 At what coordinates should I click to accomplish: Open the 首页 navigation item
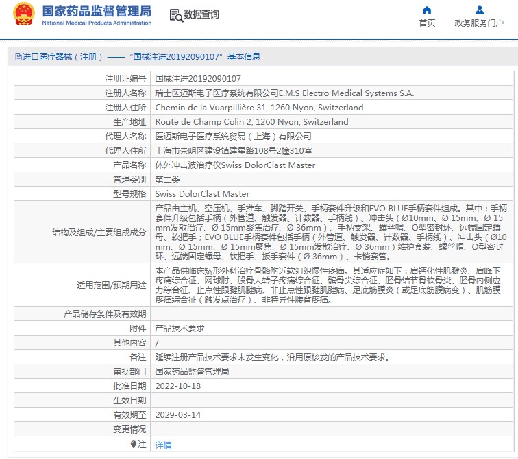(427, 23)
